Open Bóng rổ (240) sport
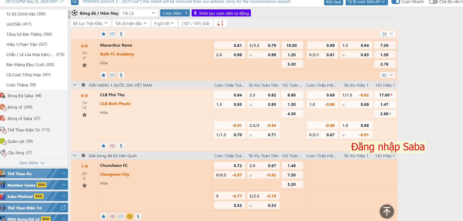Image resolution: width=463 pixels, height=221 pixels. [20, 107]
